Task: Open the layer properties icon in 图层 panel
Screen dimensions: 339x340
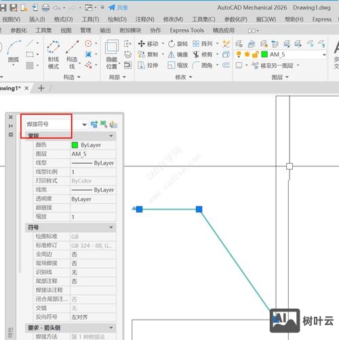Action: [x=239, y=43]
